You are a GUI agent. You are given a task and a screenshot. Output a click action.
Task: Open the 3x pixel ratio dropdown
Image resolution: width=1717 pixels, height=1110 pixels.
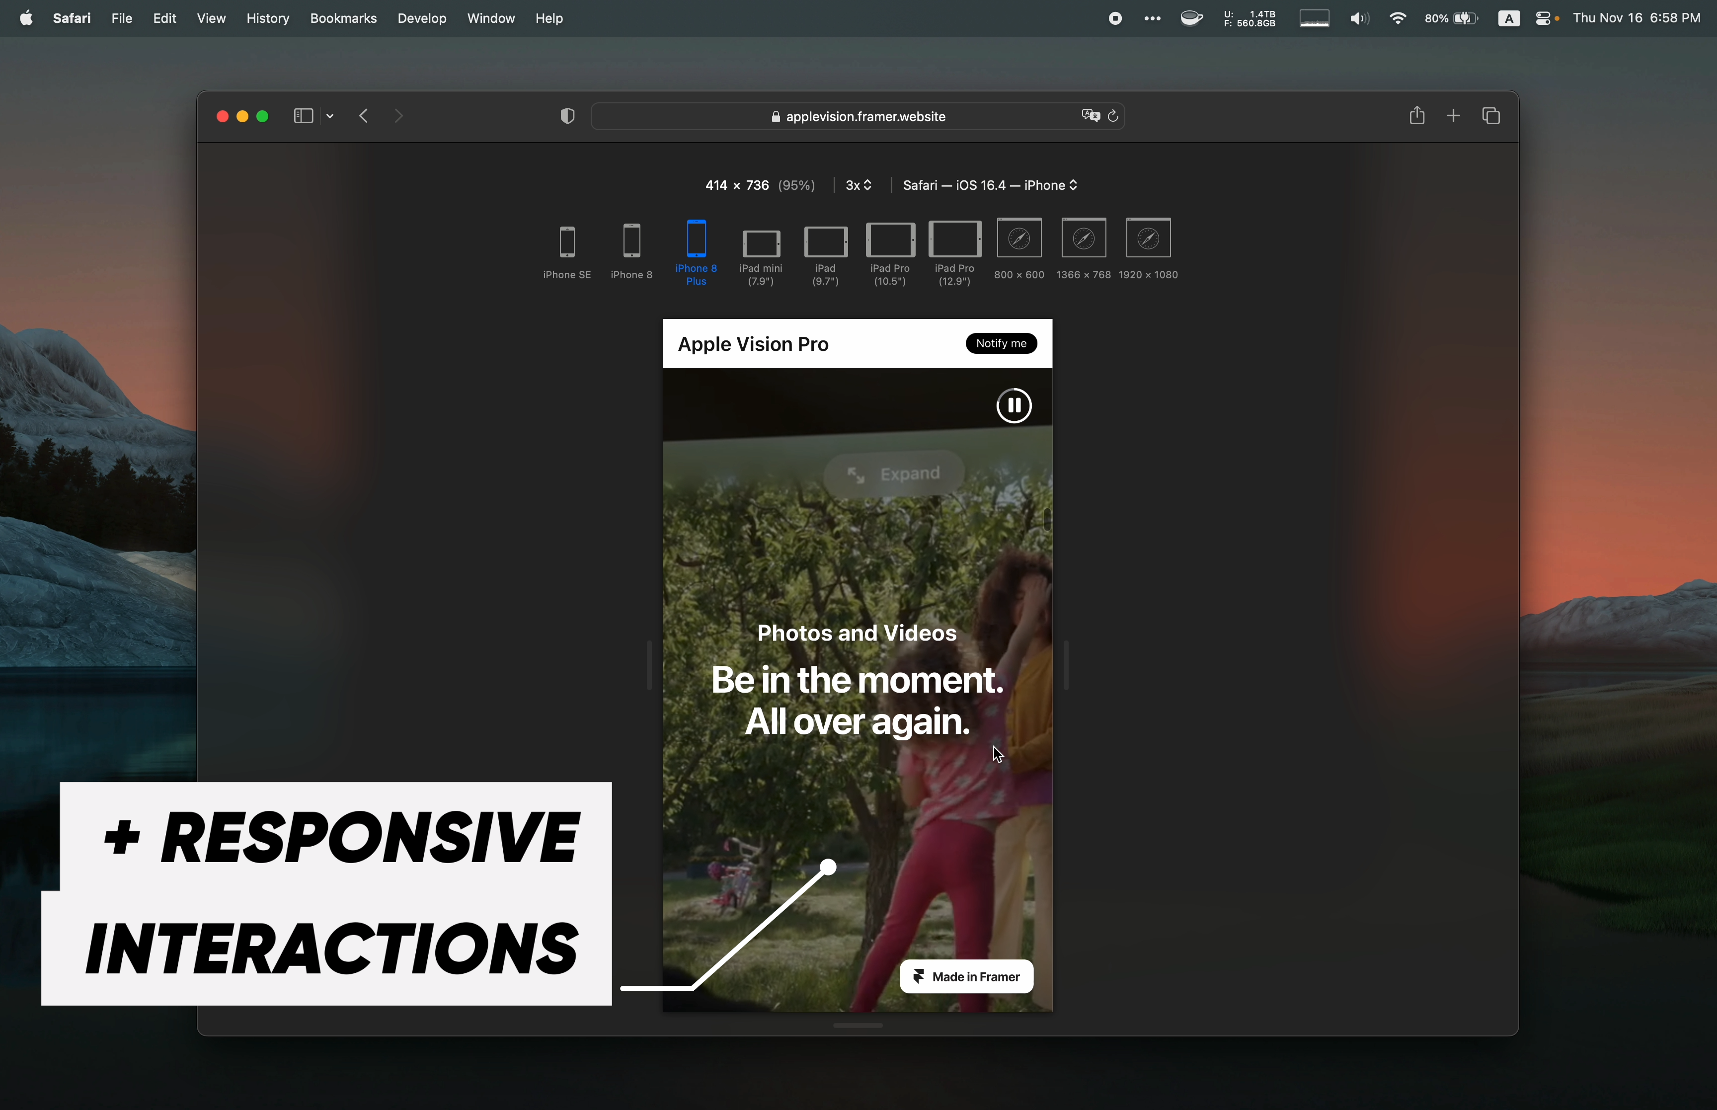coord(859,185)
